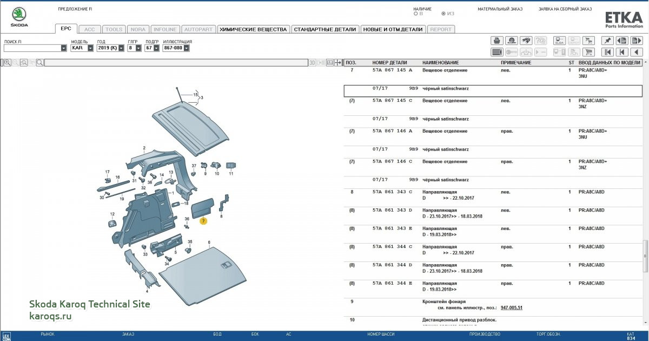The width and height of the screenshot is (649, 341).
Task: Open the ГЛГР dropdown showing 8
Action: pos(138,48)
